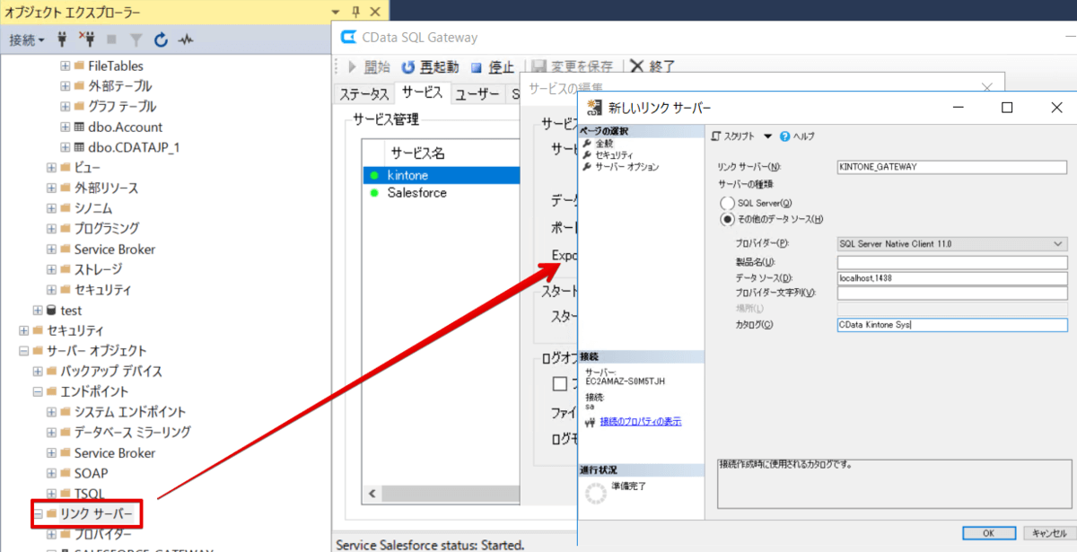Click the filter funnel icon in Object Explorer

coord(136,39)
